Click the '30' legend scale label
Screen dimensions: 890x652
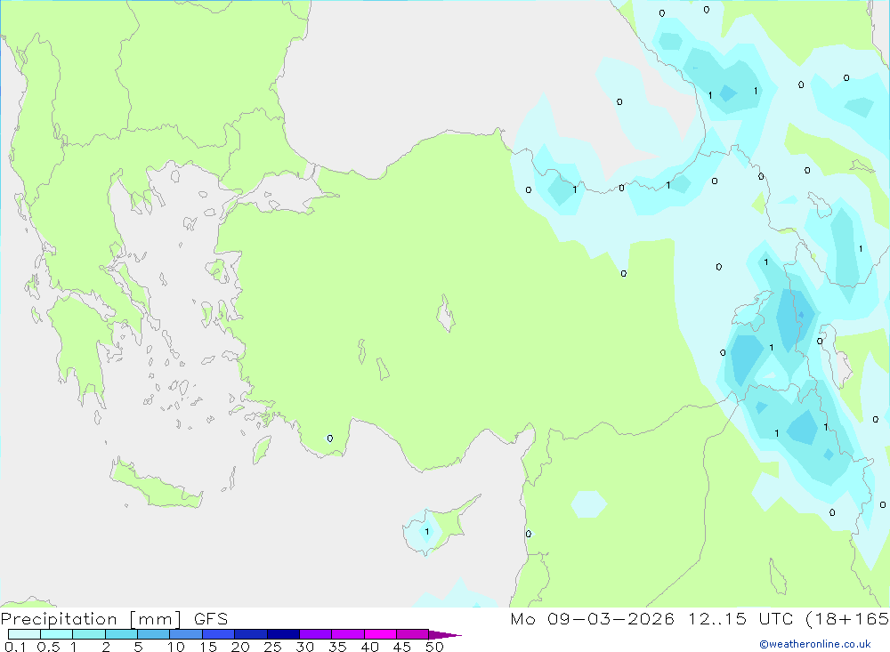click(304, 647)
